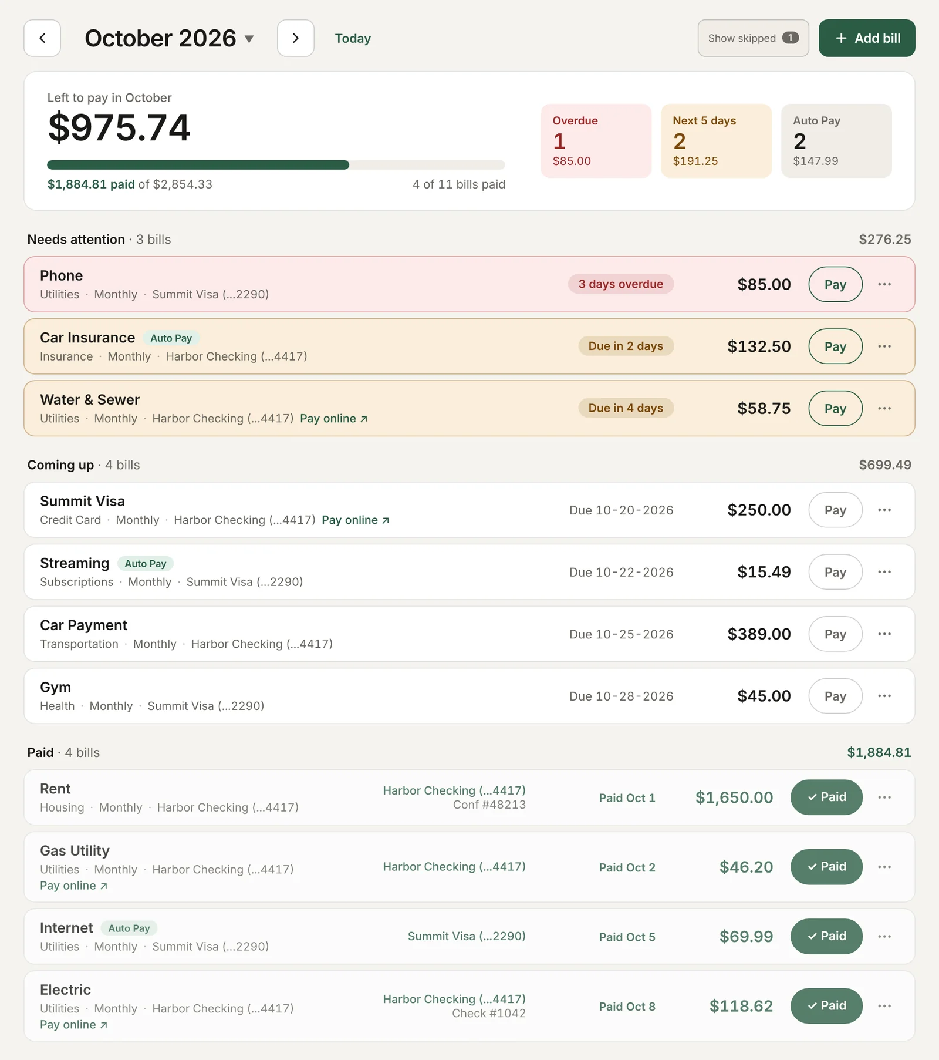Image resolution: width=939 pixels, height=1060 pixels.
Task: Pay the Summit Visa bill
Action: coord(835,510)
